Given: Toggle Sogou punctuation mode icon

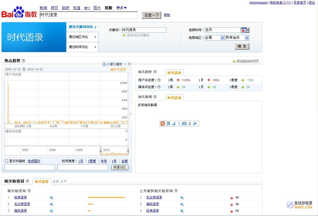Looking at the screenshot, I should tap(179, 123).
